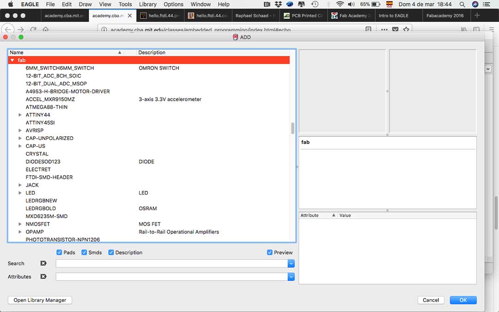Collapse the fab library tree
The width and height of the screenshot is (499, 312).
12,60
